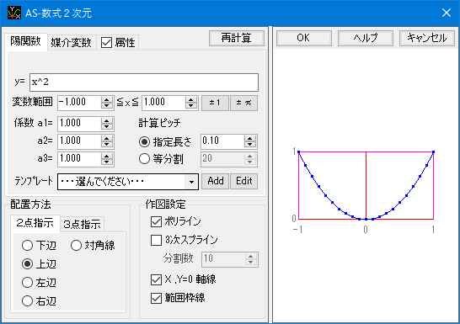Decrease coefficient a3 with its down arrow
Screen dimensions: 460x324
point(107,162)
